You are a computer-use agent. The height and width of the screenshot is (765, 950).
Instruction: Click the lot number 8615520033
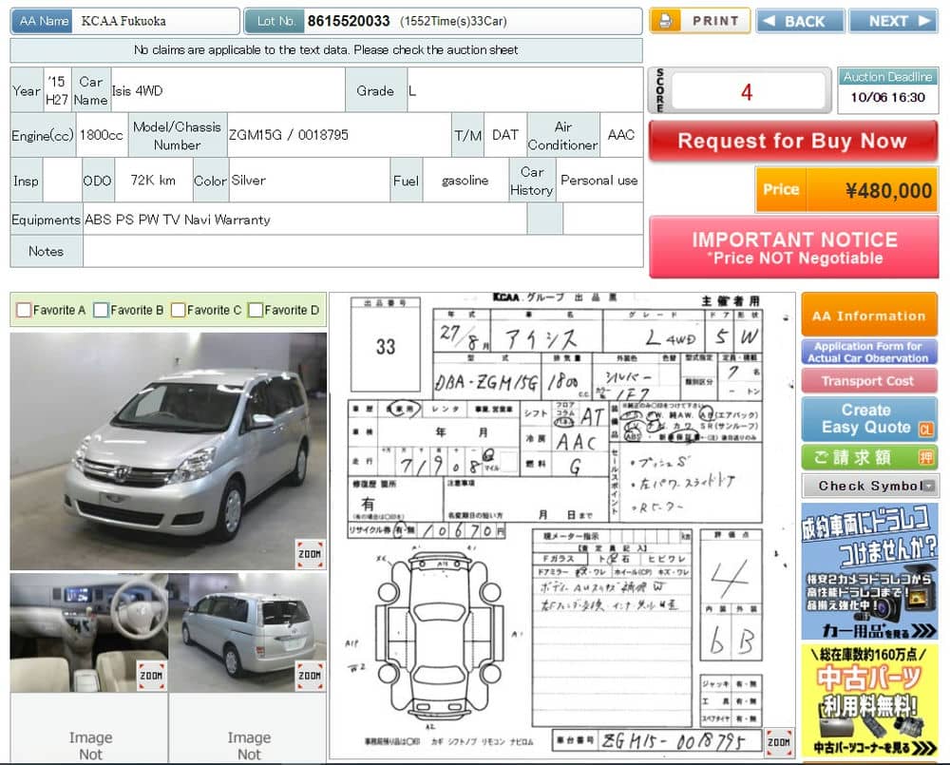[x=349, y=21]
